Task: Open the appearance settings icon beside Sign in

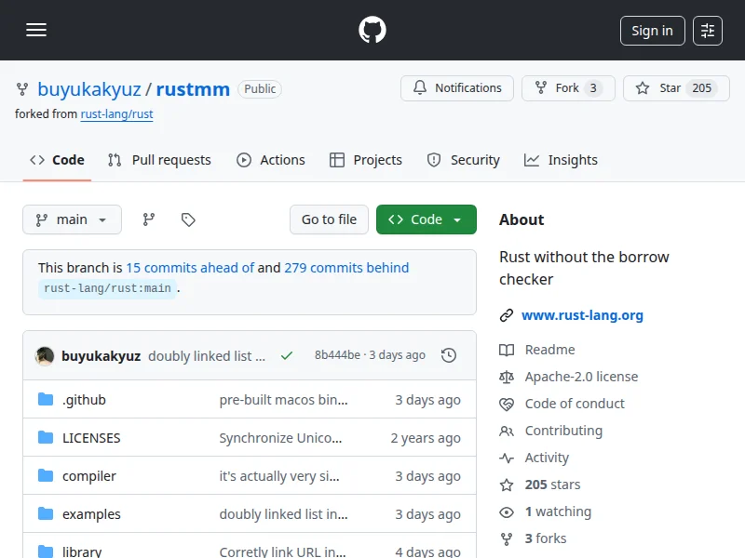Action: pos(708,31)
